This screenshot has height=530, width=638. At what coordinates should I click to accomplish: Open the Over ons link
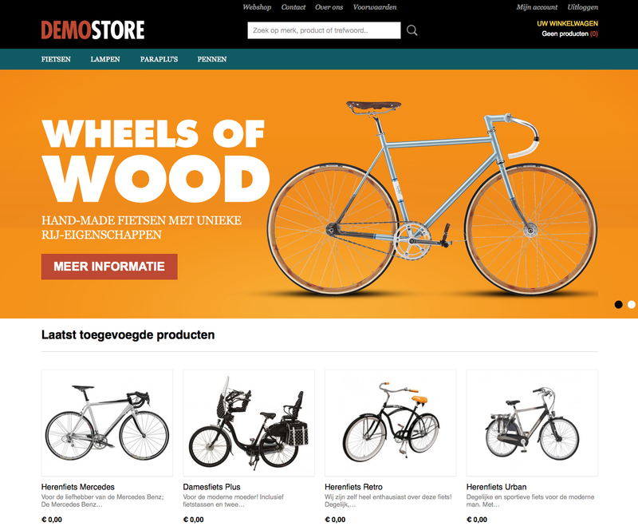[x=329, y=7]
